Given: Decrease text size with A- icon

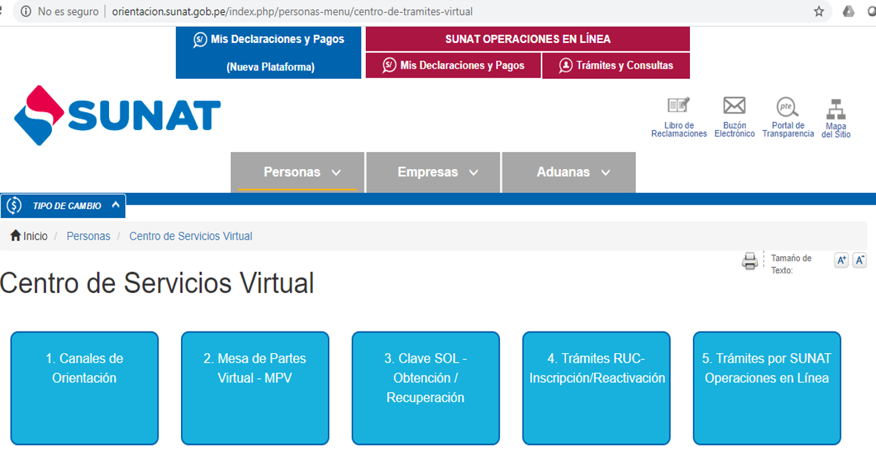Looking at the screenshot, I should click(x=859, y=260).
